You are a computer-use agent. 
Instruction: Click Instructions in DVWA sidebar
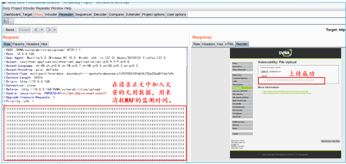242,66
